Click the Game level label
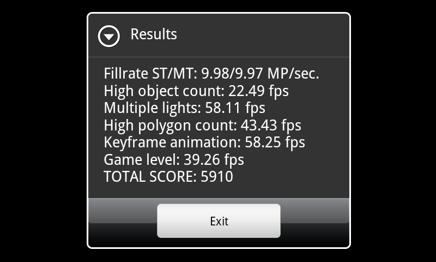 (142, 160)
